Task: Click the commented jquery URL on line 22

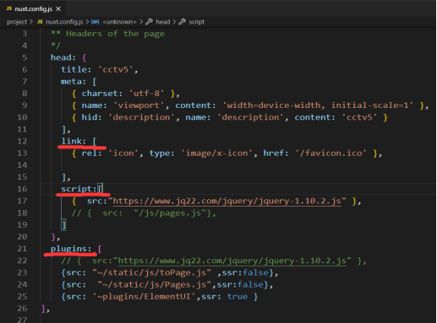Action: [232, 261]
